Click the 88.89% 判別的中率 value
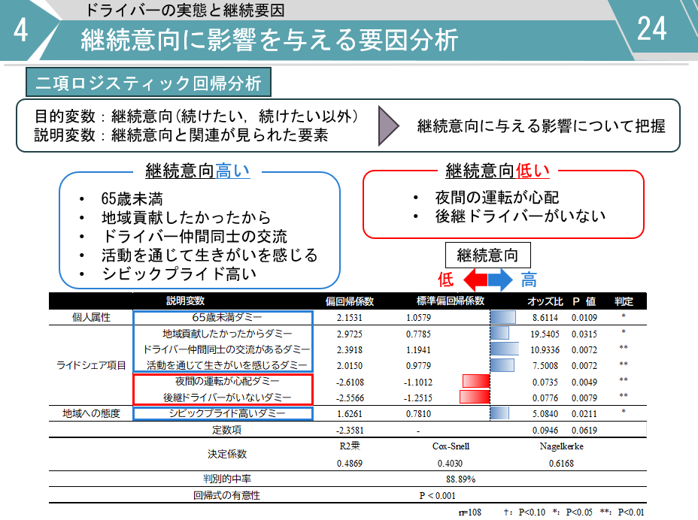 tap(460, 479)
